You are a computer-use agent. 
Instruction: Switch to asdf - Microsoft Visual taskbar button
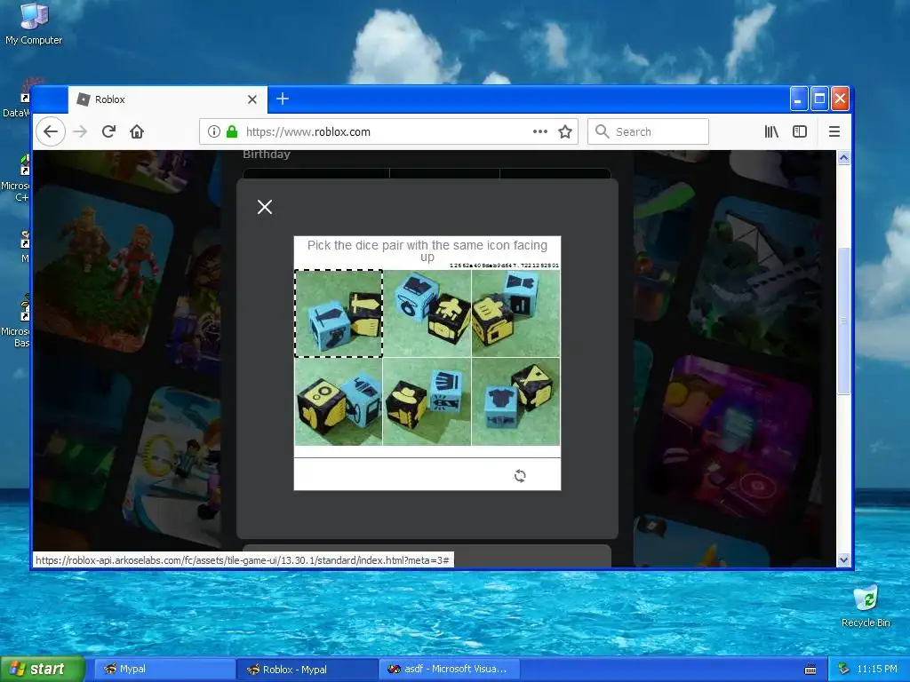449,670
